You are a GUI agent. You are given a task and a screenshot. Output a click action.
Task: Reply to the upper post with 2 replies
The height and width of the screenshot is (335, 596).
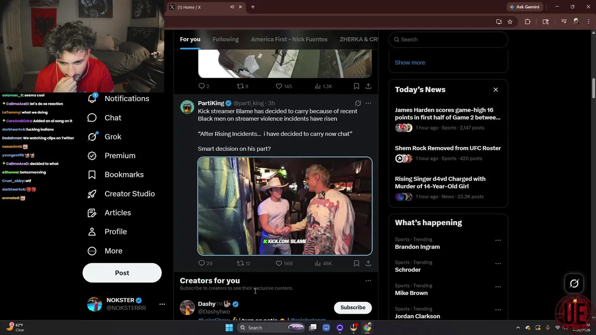click(204, 86)
